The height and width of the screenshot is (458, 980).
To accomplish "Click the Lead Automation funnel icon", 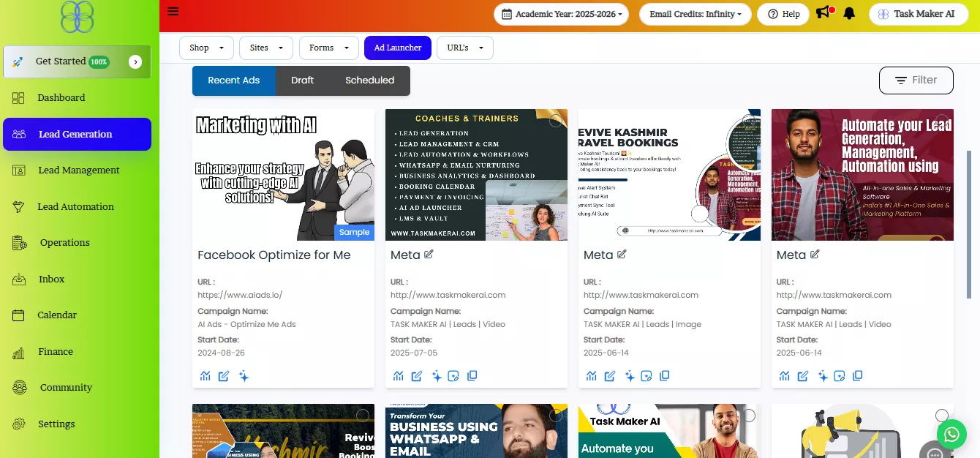I will (x=19, y=207).
